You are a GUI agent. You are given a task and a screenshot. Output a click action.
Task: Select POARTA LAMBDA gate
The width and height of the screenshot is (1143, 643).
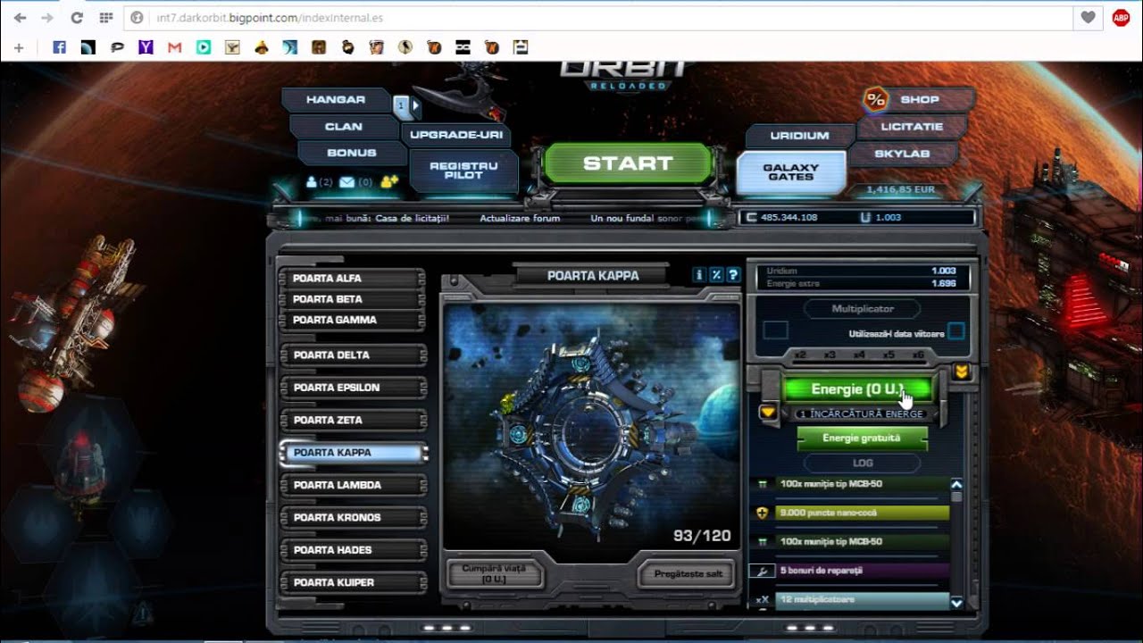(x=353, y=485)
